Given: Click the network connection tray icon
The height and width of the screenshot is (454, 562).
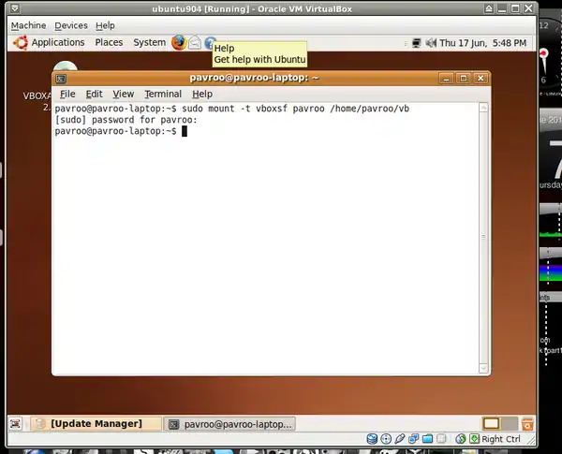Looking at the screenshot, I should 416,42.
